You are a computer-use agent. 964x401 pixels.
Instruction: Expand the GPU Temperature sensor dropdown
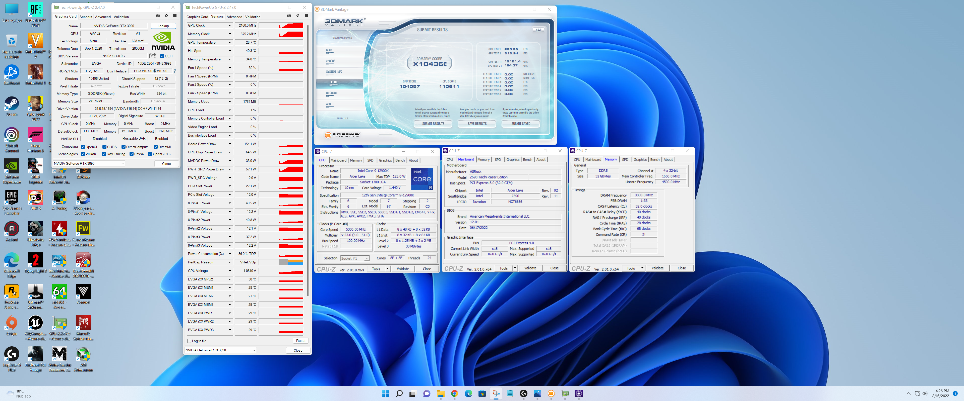229,42
